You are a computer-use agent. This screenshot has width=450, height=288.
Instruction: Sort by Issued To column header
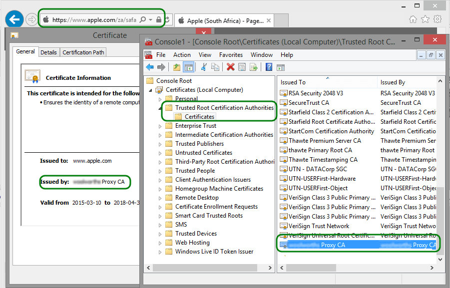(328, 82)
